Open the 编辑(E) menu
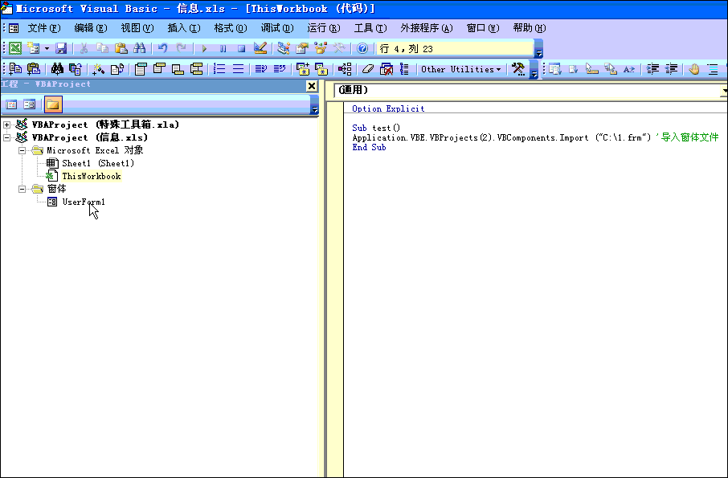 (x=91, y=28)
